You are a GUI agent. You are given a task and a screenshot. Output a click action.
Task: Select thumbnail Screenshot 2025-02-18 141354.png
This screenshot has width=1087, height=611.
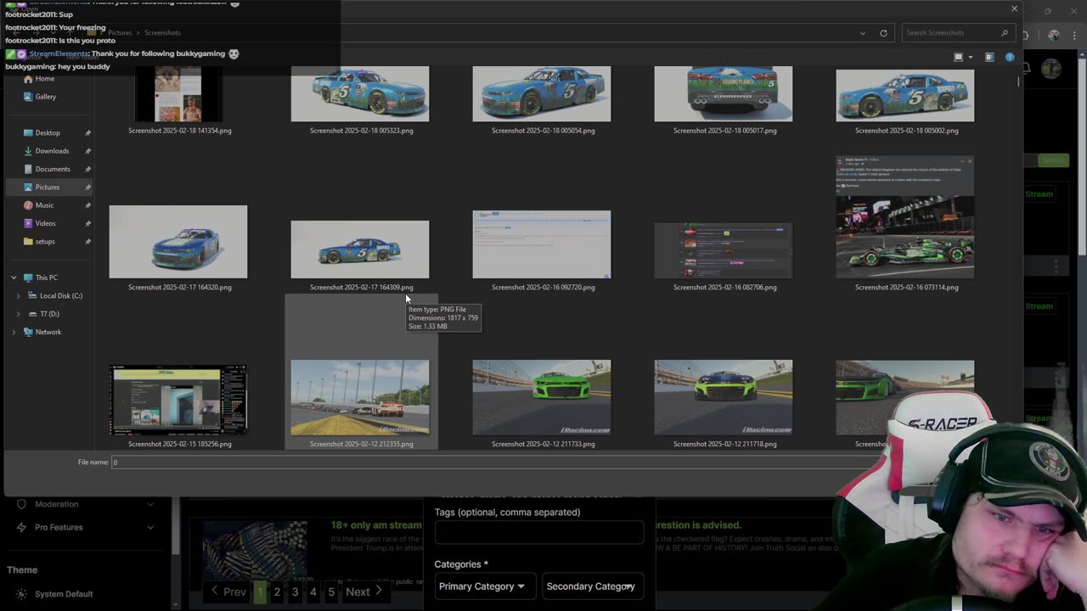179,94
